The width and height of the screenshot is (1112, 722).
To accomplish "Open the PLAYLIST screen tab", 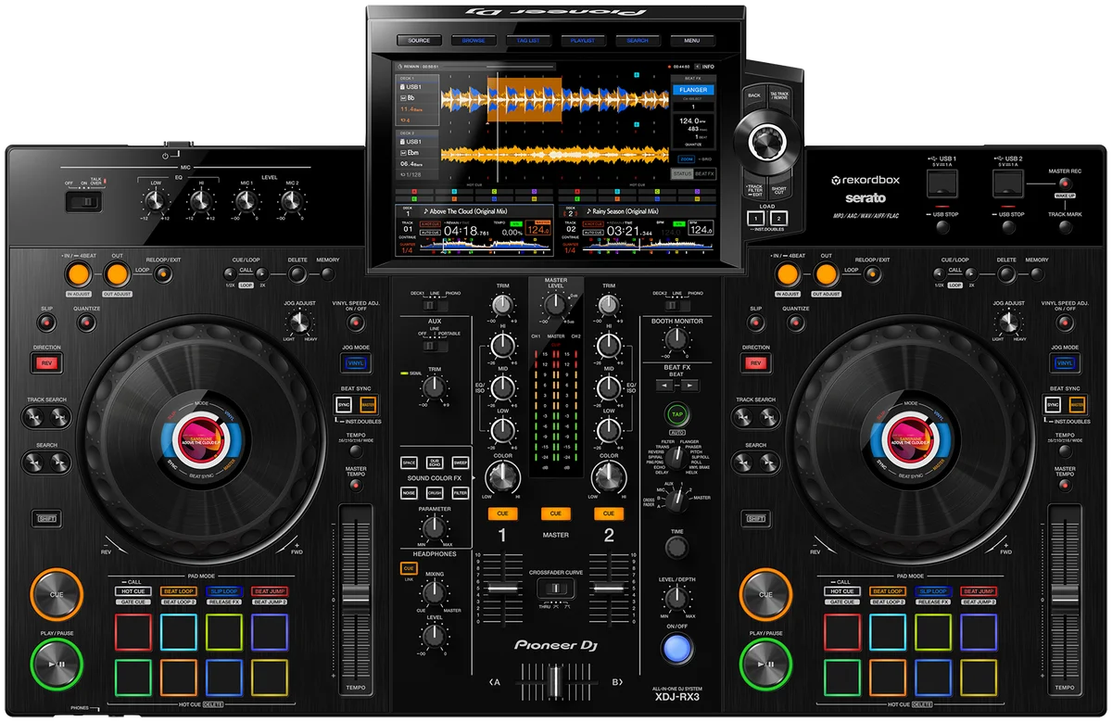I will point(583,41).
